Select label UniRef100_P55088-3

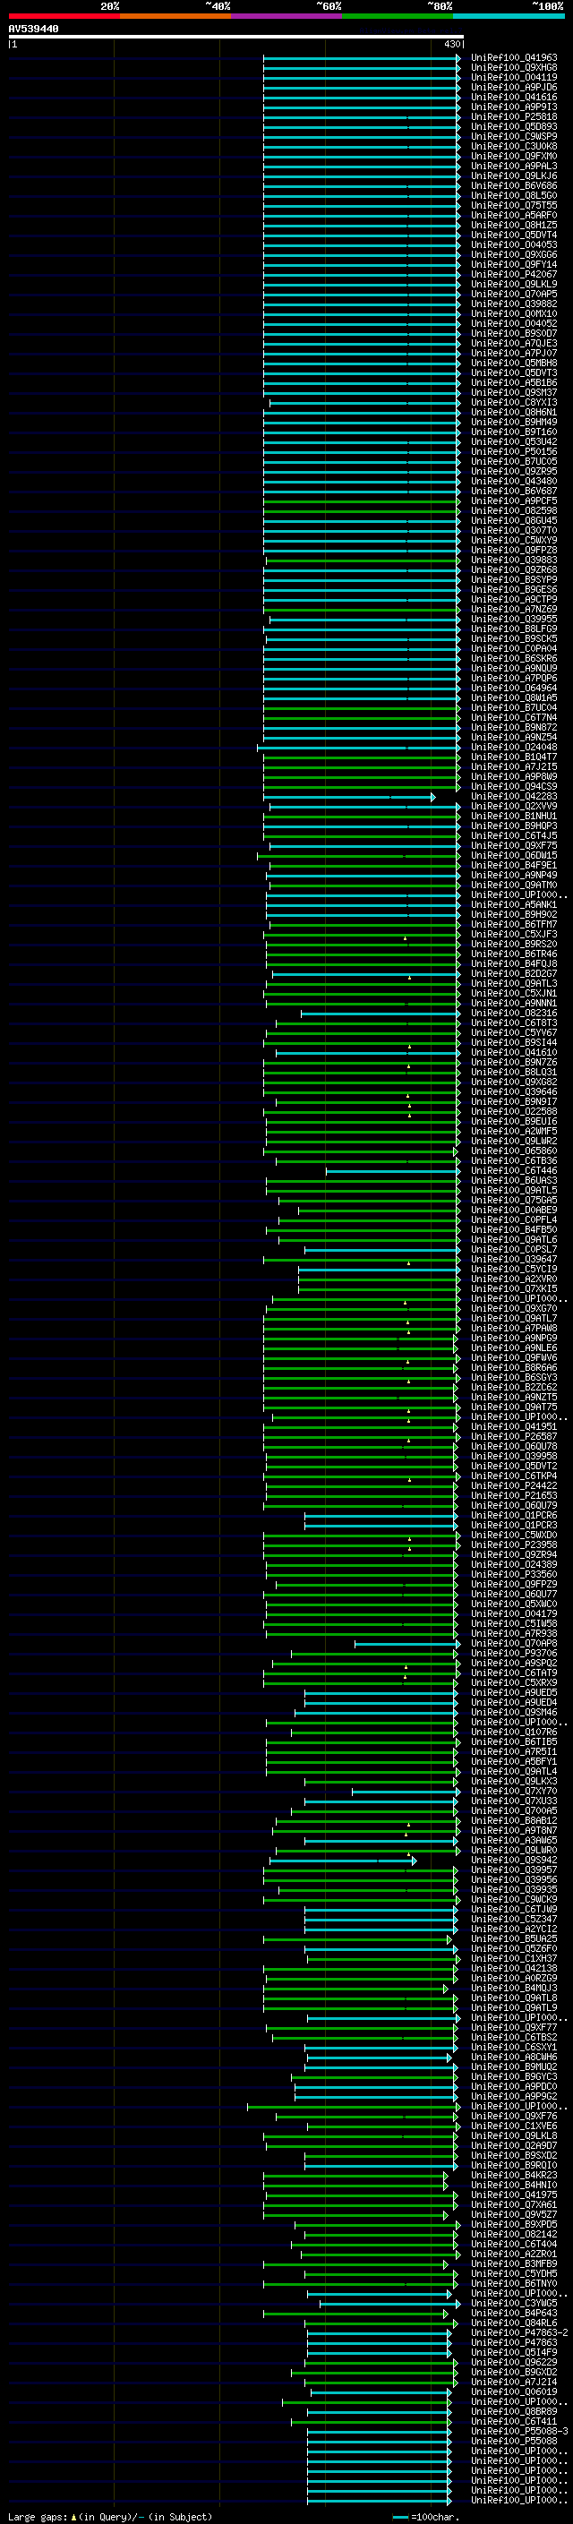point(519,2431)
